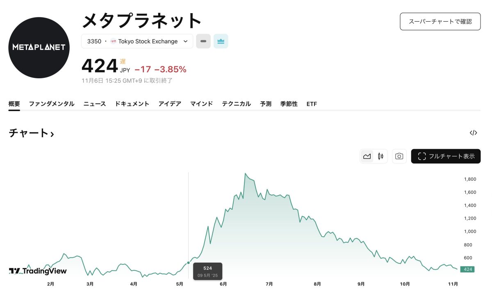Switch the chart to area style

367,156
